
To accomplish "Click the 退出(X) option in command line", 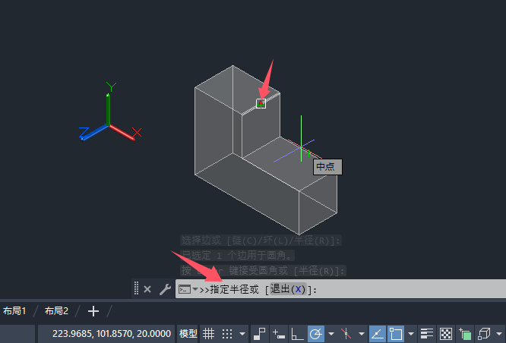I will coord(288,289).
